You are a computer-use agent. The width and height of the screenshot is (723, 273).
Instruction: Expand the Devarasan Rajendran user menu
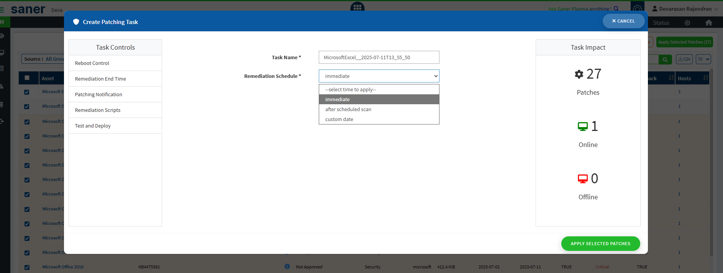pyautogui.click(x=685, y=9)
